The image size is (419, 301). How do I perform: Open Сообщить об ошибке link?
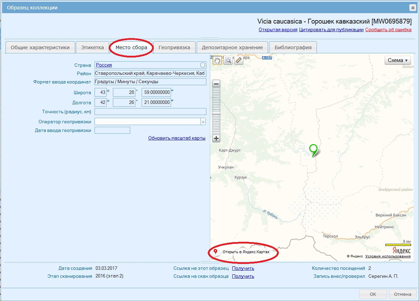pos(388,29)
